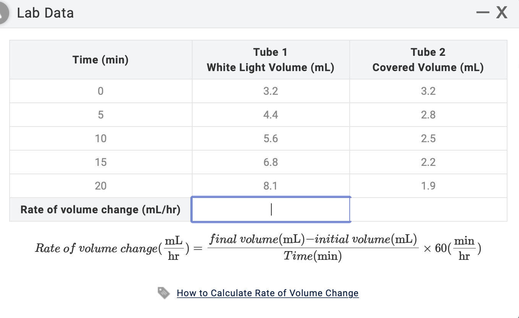Select the 5.6 cell in Tube 1
The width and height of the screenshot is (519, 318).
pyautogui.click(x=271, y=138)
